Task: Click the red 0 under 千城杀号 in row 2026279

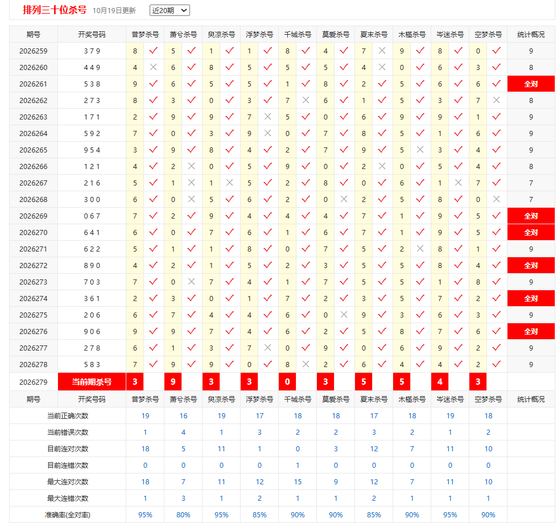Action: (x=287, y=382)
